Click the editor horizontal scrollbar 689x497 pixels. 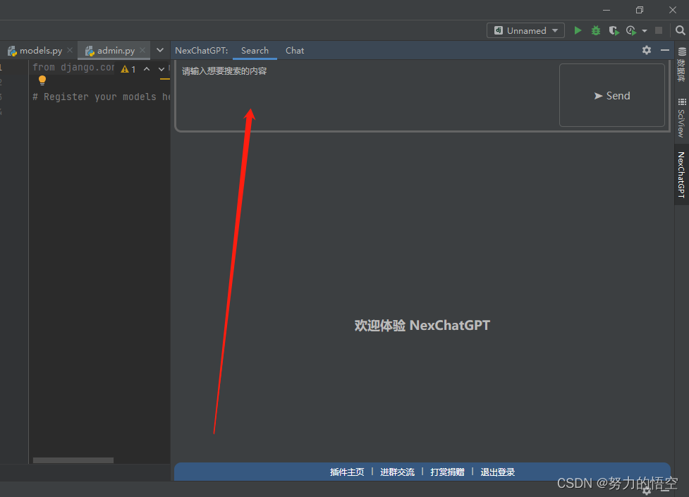click(x=73, y=460)
